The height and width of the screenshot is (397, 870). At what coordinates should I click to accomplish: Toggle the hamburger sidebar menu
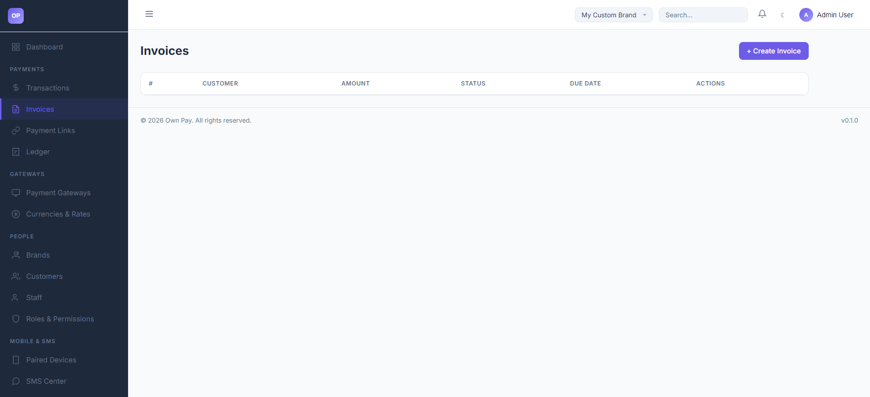tap(149, 14)
